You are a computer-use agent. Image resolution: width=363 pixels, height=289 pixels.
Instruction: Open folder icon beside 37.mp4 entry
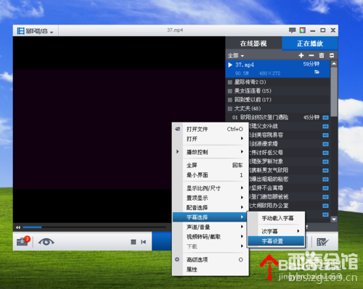(317, 72)
